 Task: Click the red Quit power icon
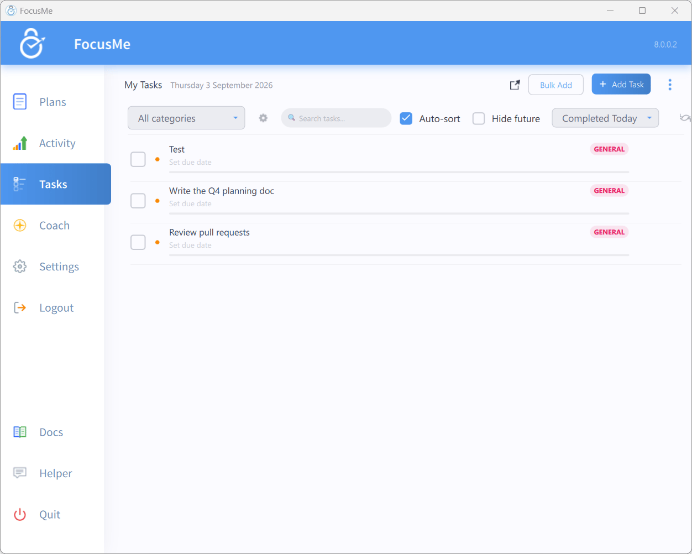pyautogui.click(x=20, y=515)
